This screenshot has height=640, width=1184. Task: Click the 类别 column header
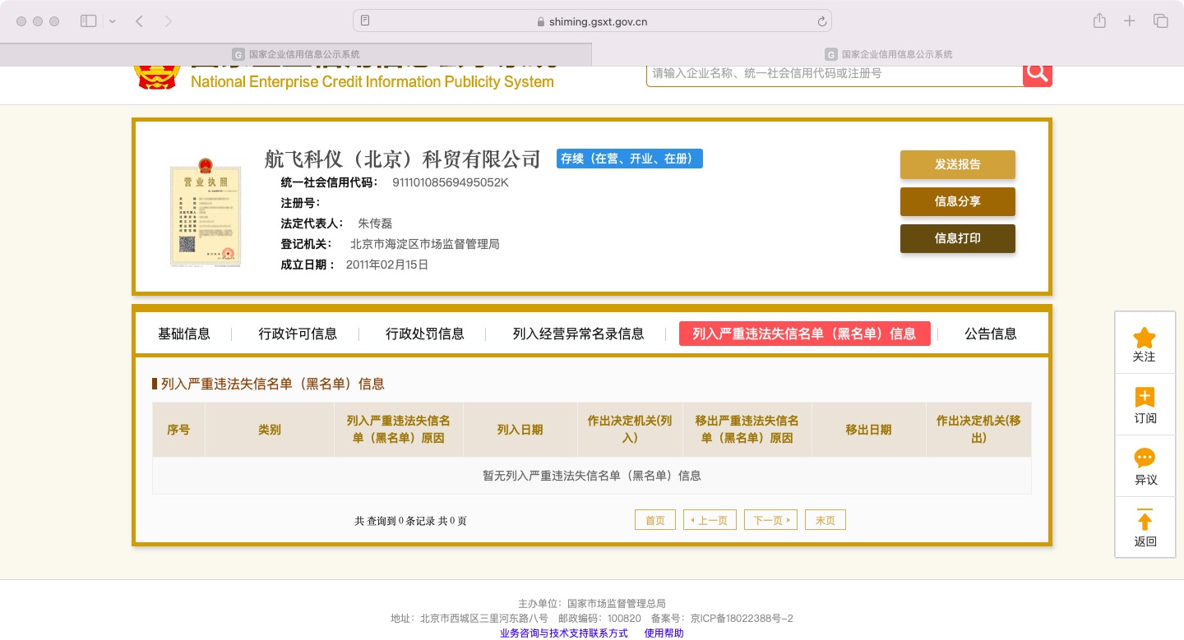270,430
